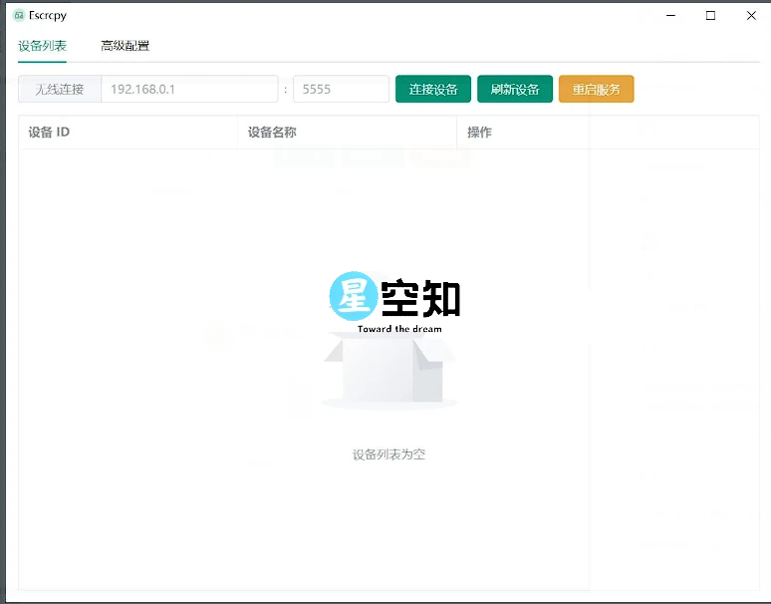
Task: Focus the port field showing 5555
Action: point(341,89)
